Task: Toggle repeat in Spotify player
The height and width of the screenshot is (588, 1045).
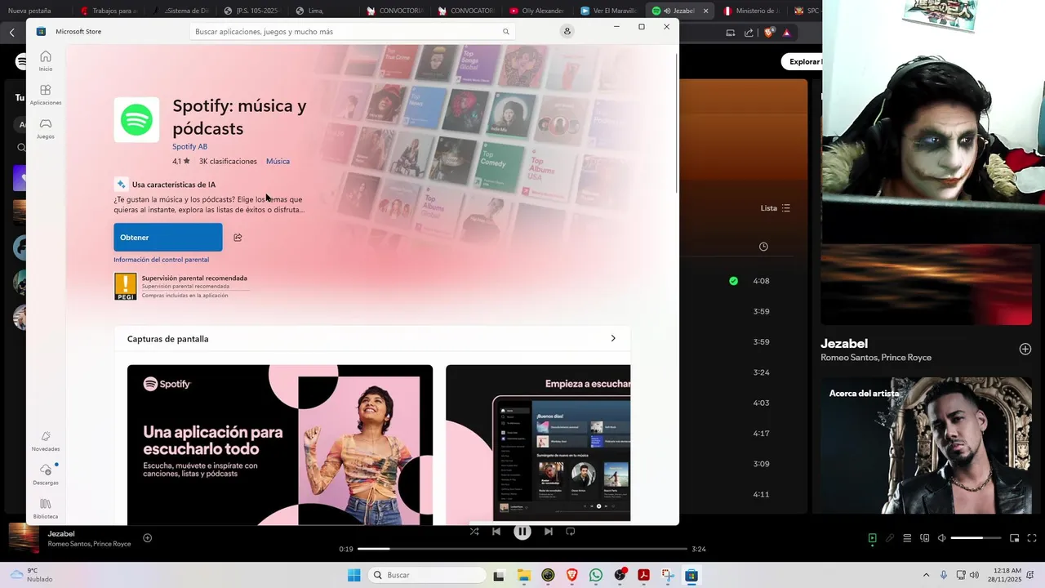Action: (x=571, y=532)
